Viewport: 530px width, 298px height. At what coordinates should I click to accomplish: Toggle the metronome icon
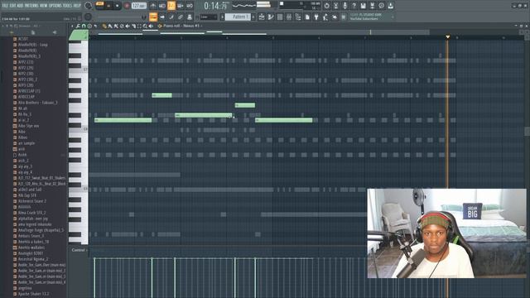152,6
